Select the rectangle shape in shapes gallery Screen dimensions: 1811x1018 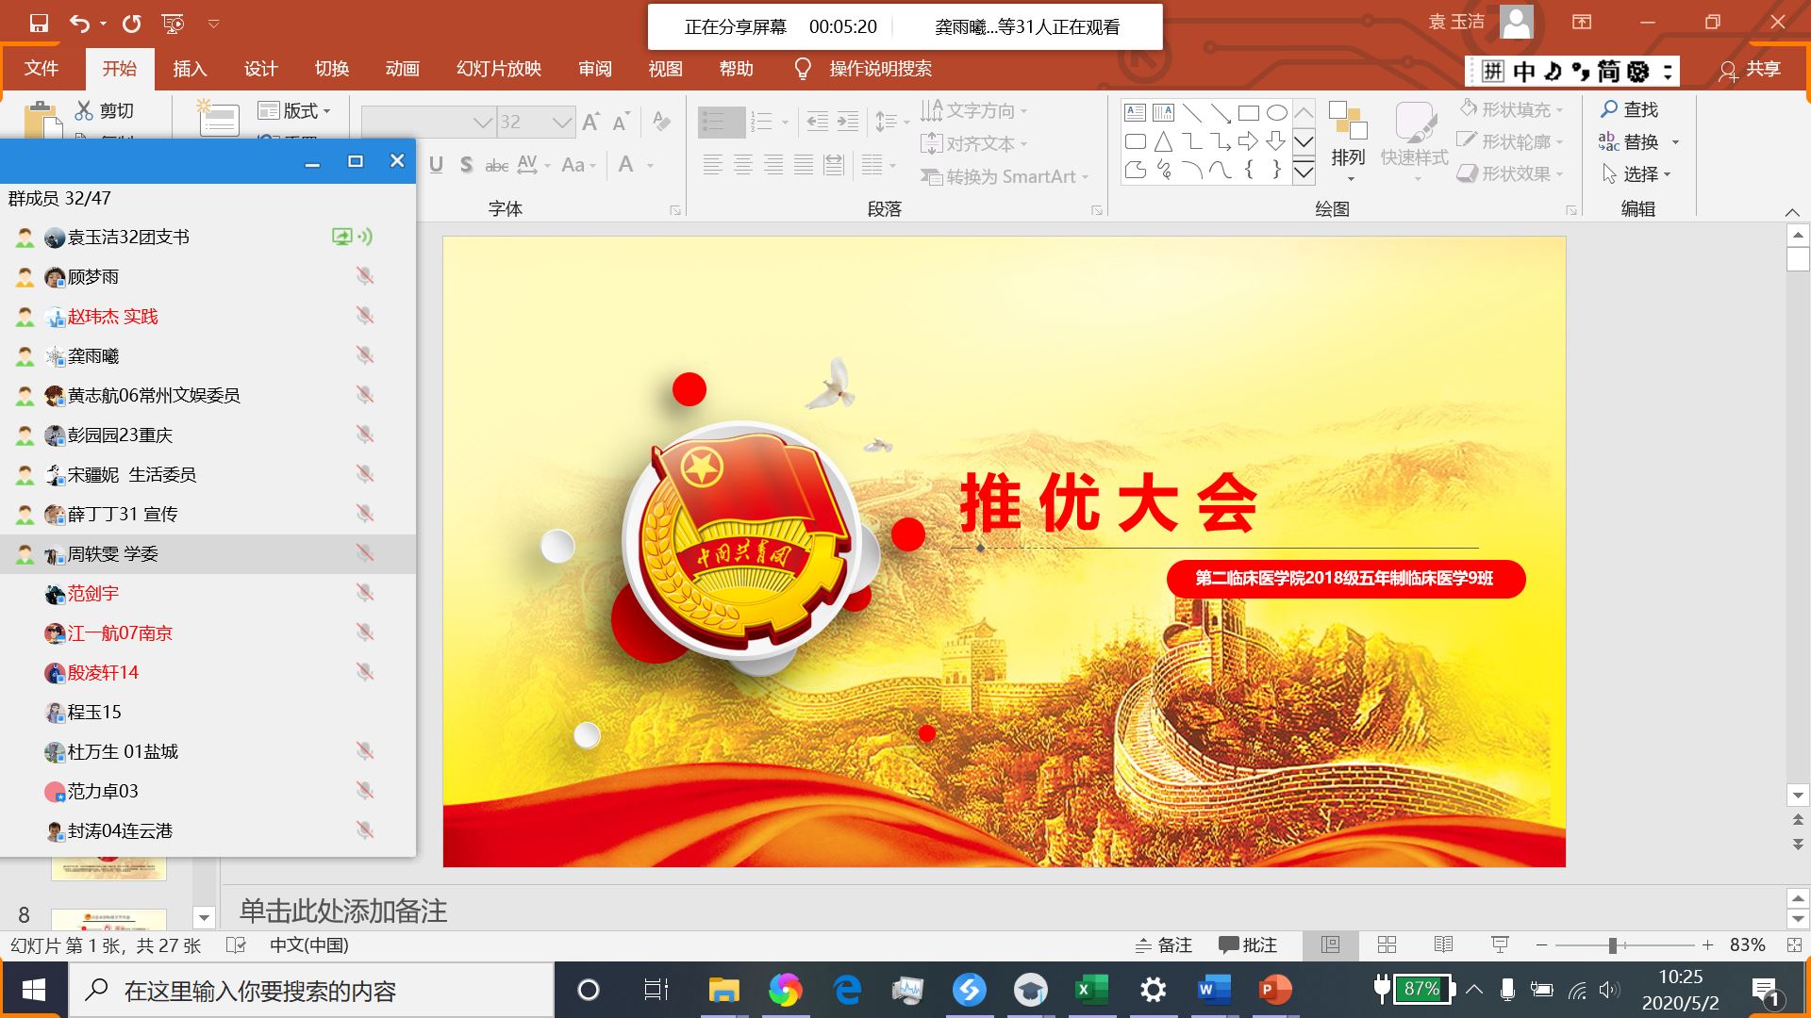coord(1248,113)
